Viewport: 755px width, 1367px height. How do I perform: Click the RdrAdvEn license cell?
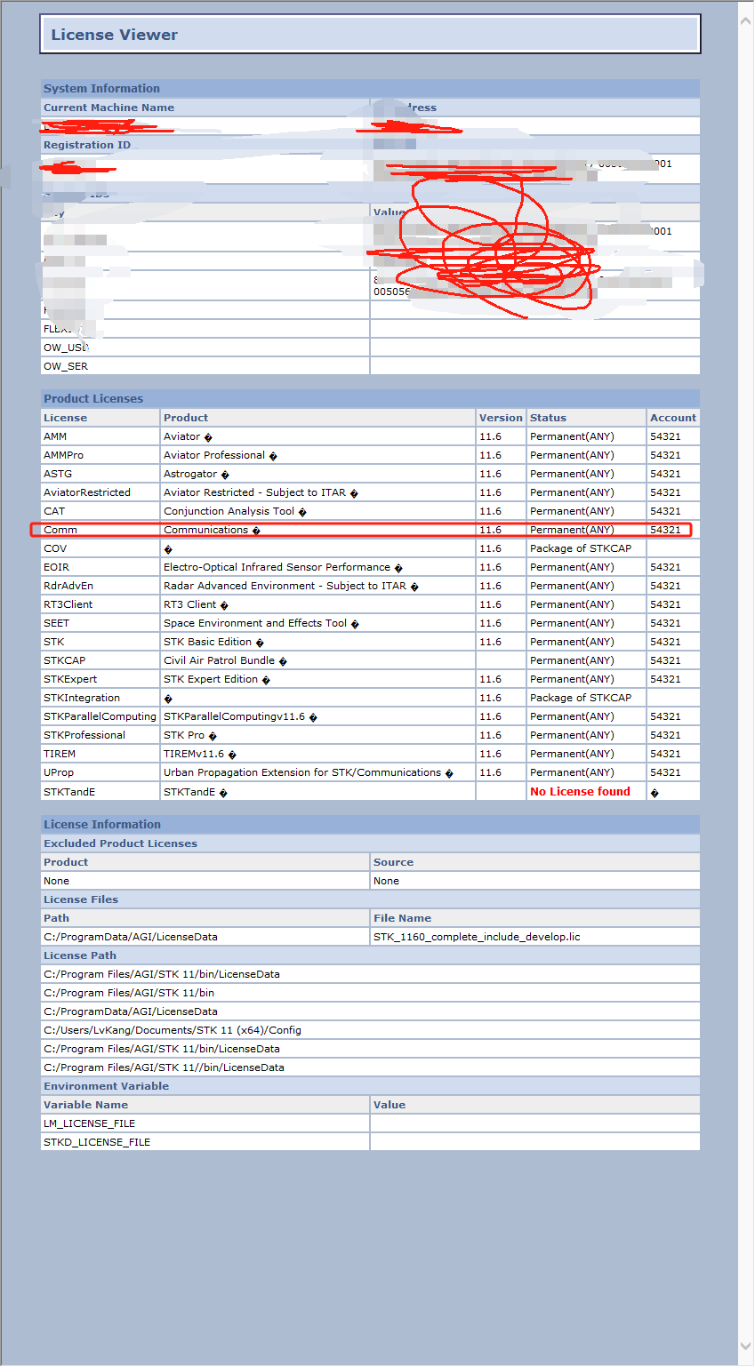coord(100,586)
